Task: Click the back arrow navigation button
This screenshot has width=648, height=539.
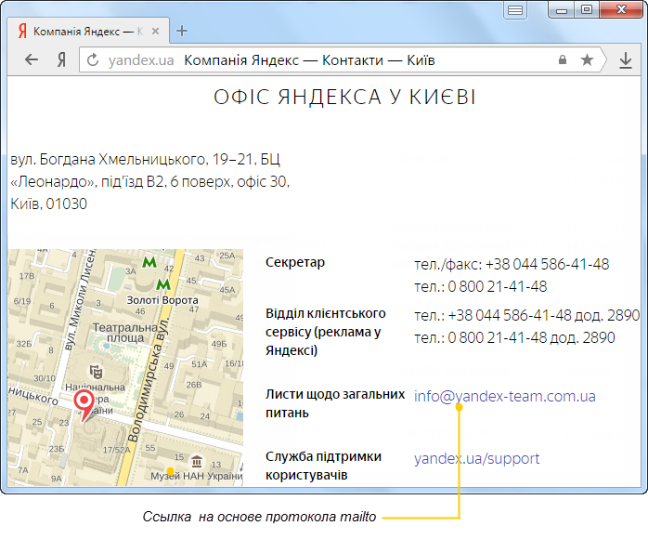Action: pyautogui.click(x=32, y=60)
